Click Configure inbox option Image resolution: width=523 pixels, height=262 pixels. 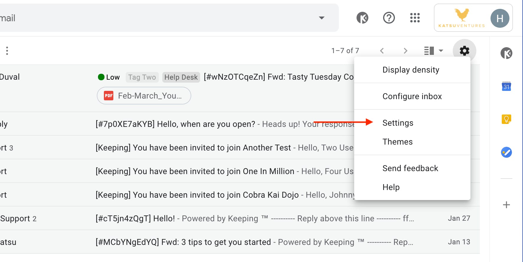point(412,96)
